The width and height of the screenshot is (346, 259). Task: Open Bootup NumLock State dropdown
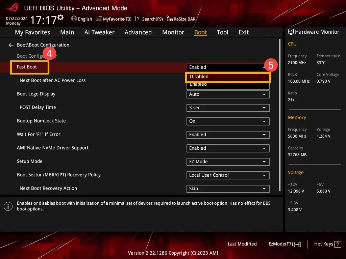(228, 121)
